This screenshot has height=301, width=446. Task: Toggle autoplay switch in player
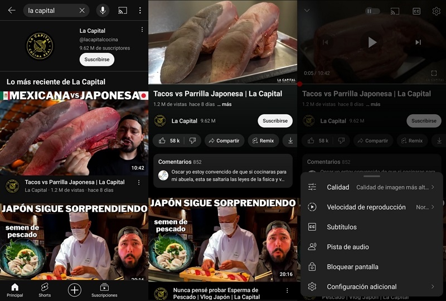point(372,11)
